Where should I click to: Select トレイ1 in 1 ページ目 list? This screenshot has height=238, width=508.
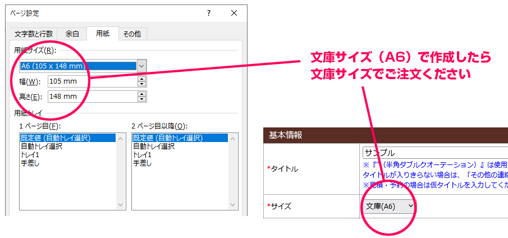tap(68, 155)
